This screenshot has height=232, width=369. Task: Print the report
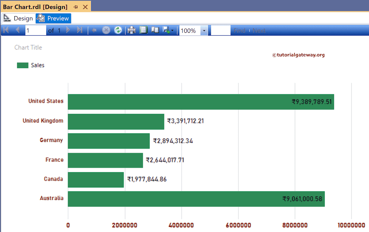132,30
